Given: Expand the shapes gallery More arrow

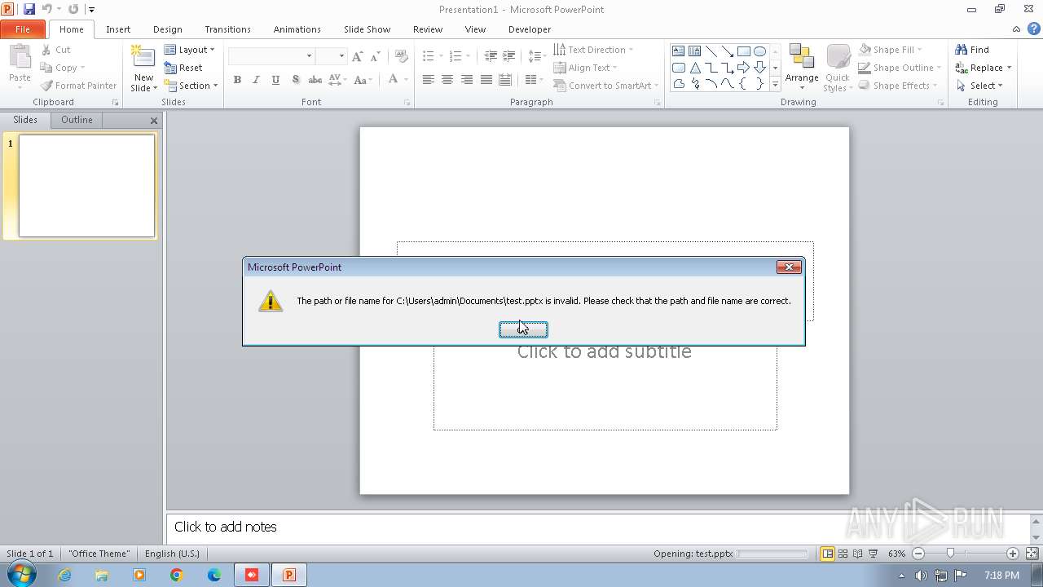Looking at the screenshot, I should pyautogui.click(x=775, y=84).
